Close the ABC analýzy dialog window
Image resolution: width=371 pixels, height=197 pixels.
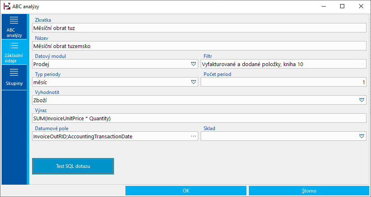361,6
